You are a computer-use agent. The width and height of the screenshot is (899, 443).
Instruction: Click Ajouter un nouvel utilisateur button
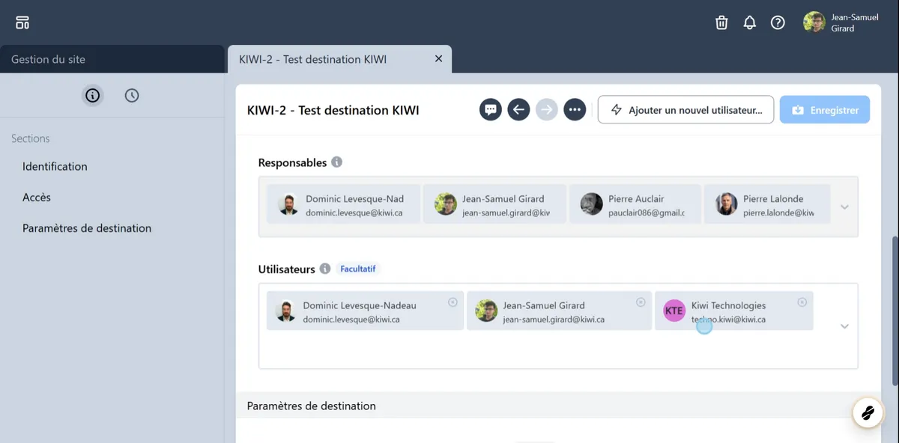(x=685, y=110)
